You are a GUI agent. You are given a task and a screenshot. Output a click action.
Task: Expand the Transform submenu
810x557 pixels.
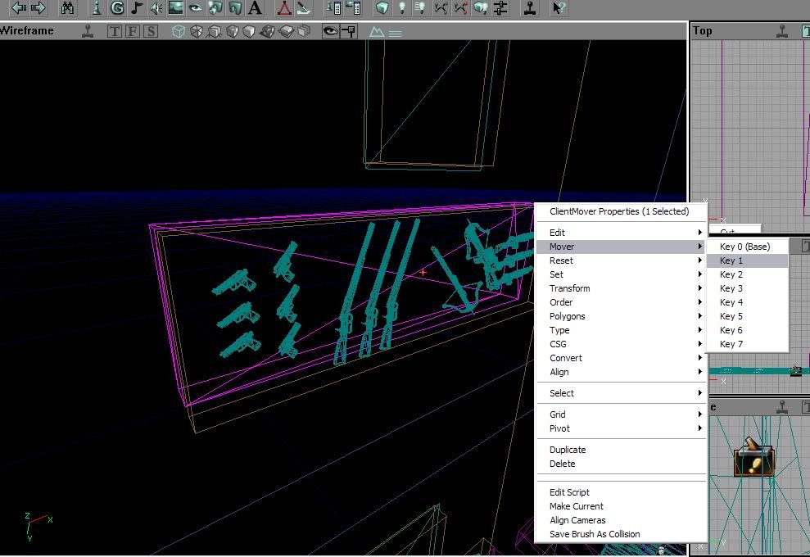pos(570,288)
